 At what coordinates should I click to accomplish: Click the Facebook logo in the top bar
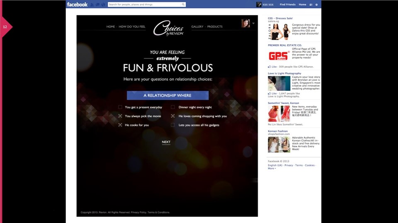click(77, 4)
